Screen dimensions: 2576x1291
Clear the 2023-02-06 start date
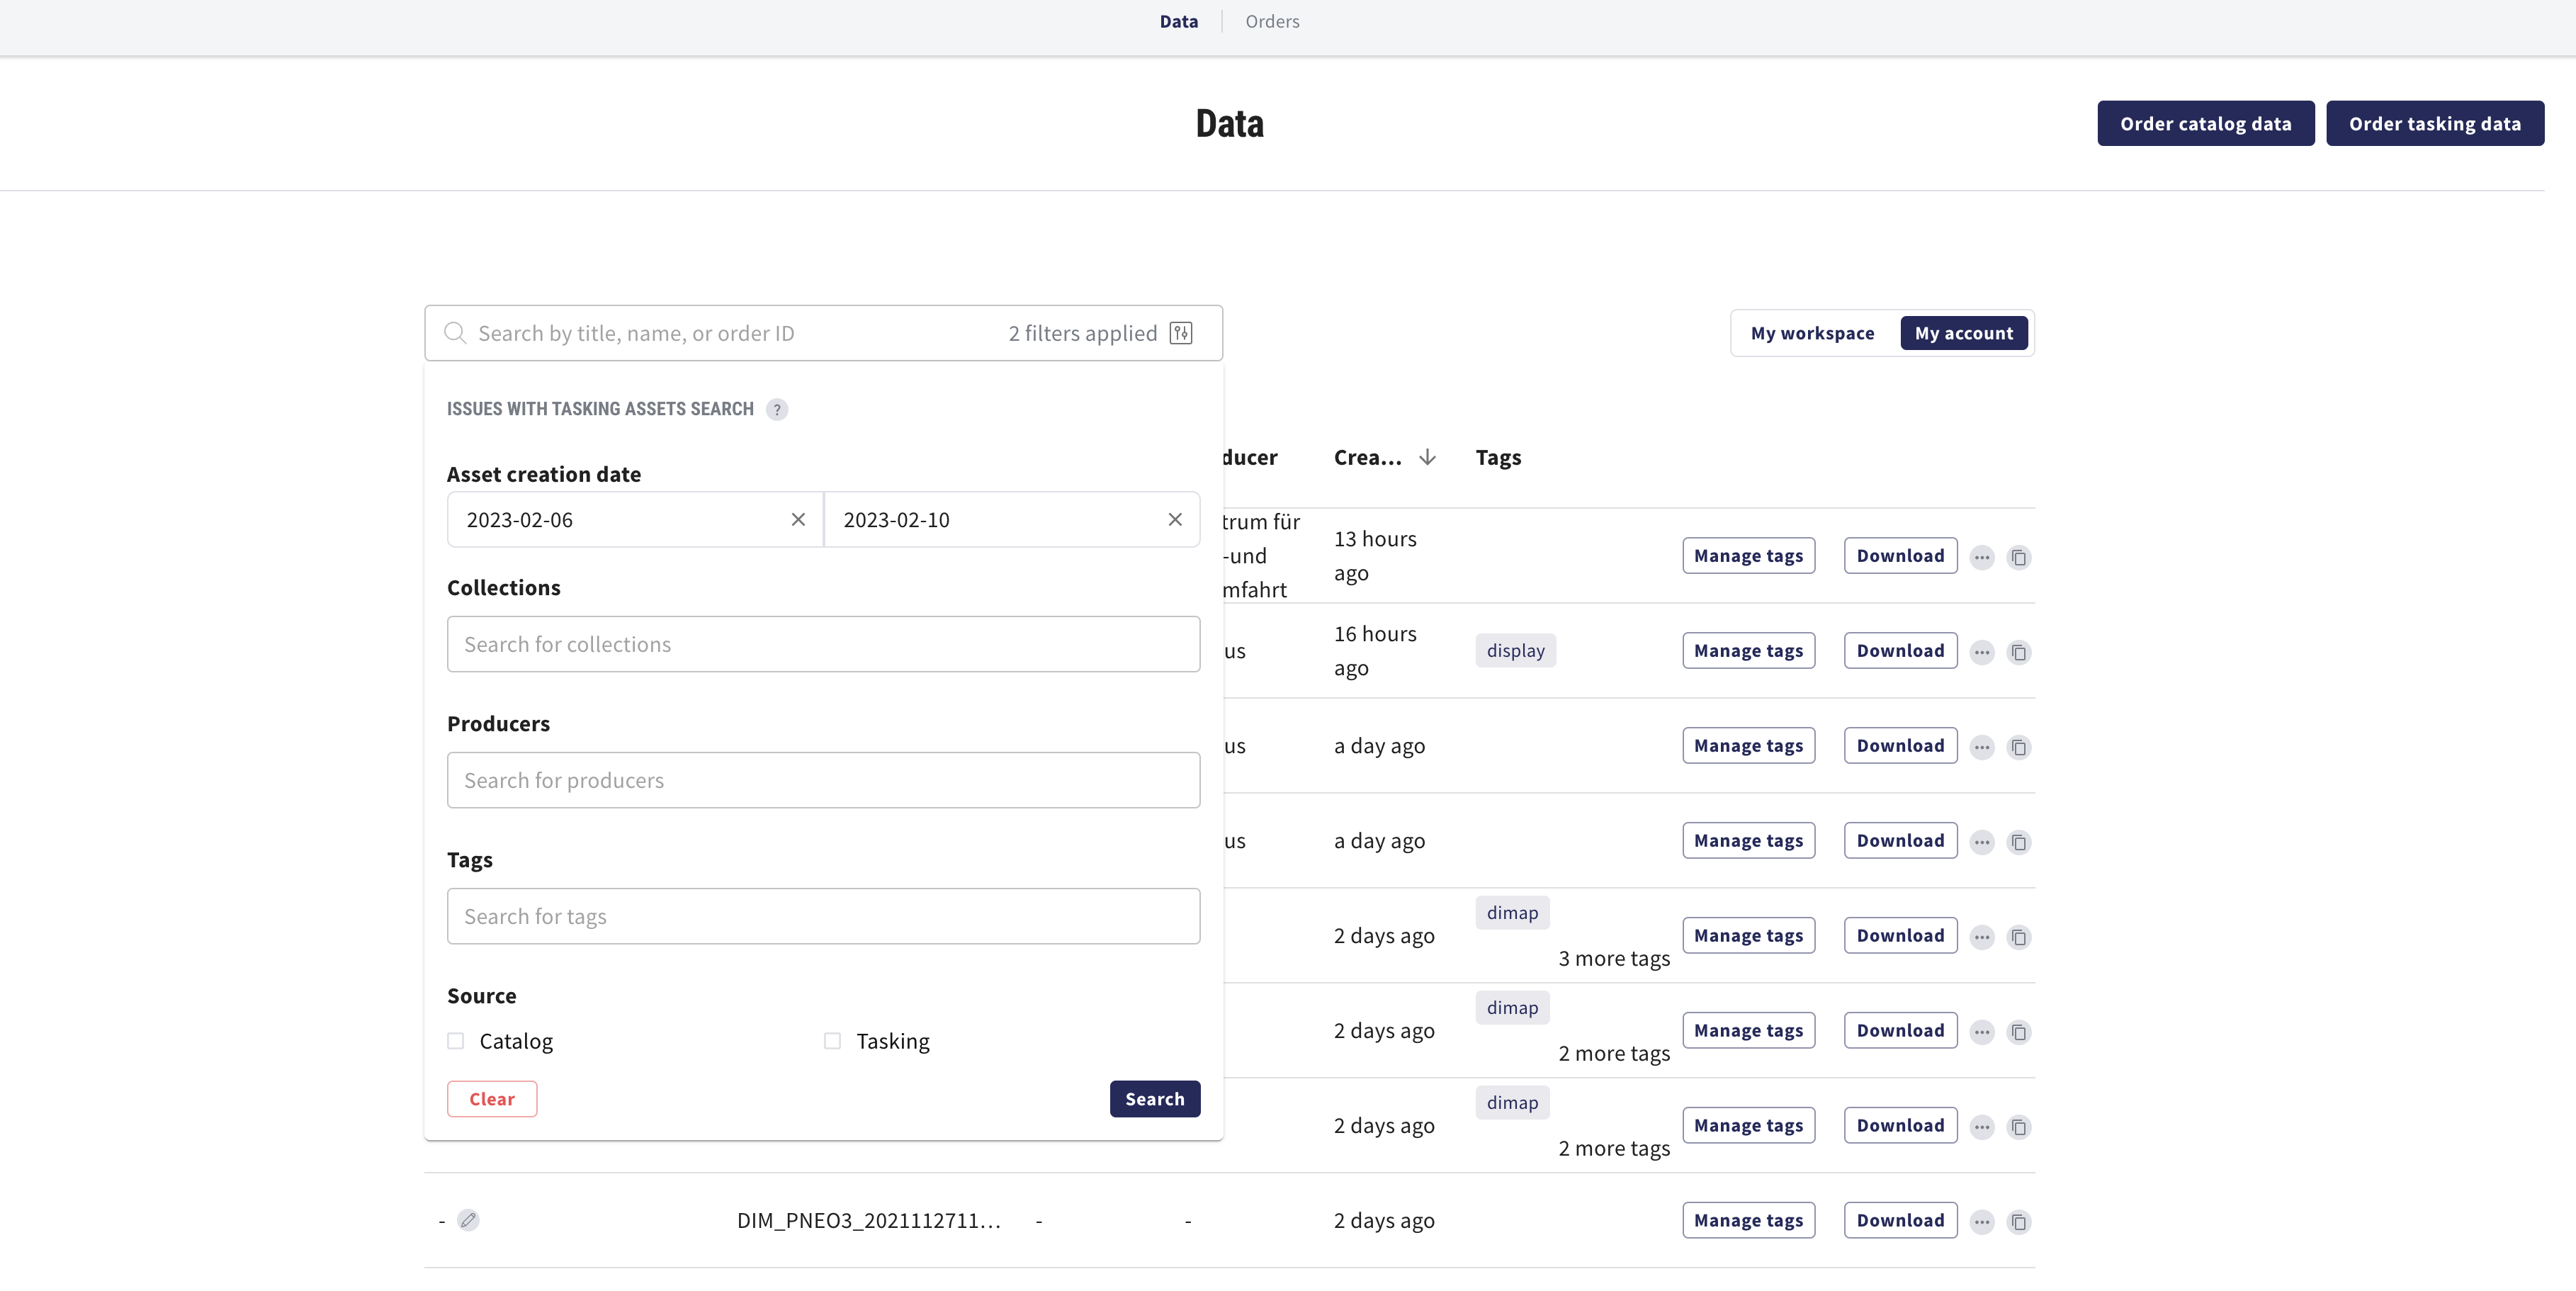click(798, 519)
